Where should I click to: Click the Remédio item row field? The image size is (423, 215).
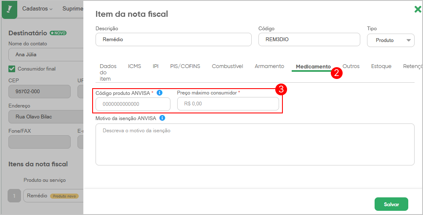coord(53,196)
